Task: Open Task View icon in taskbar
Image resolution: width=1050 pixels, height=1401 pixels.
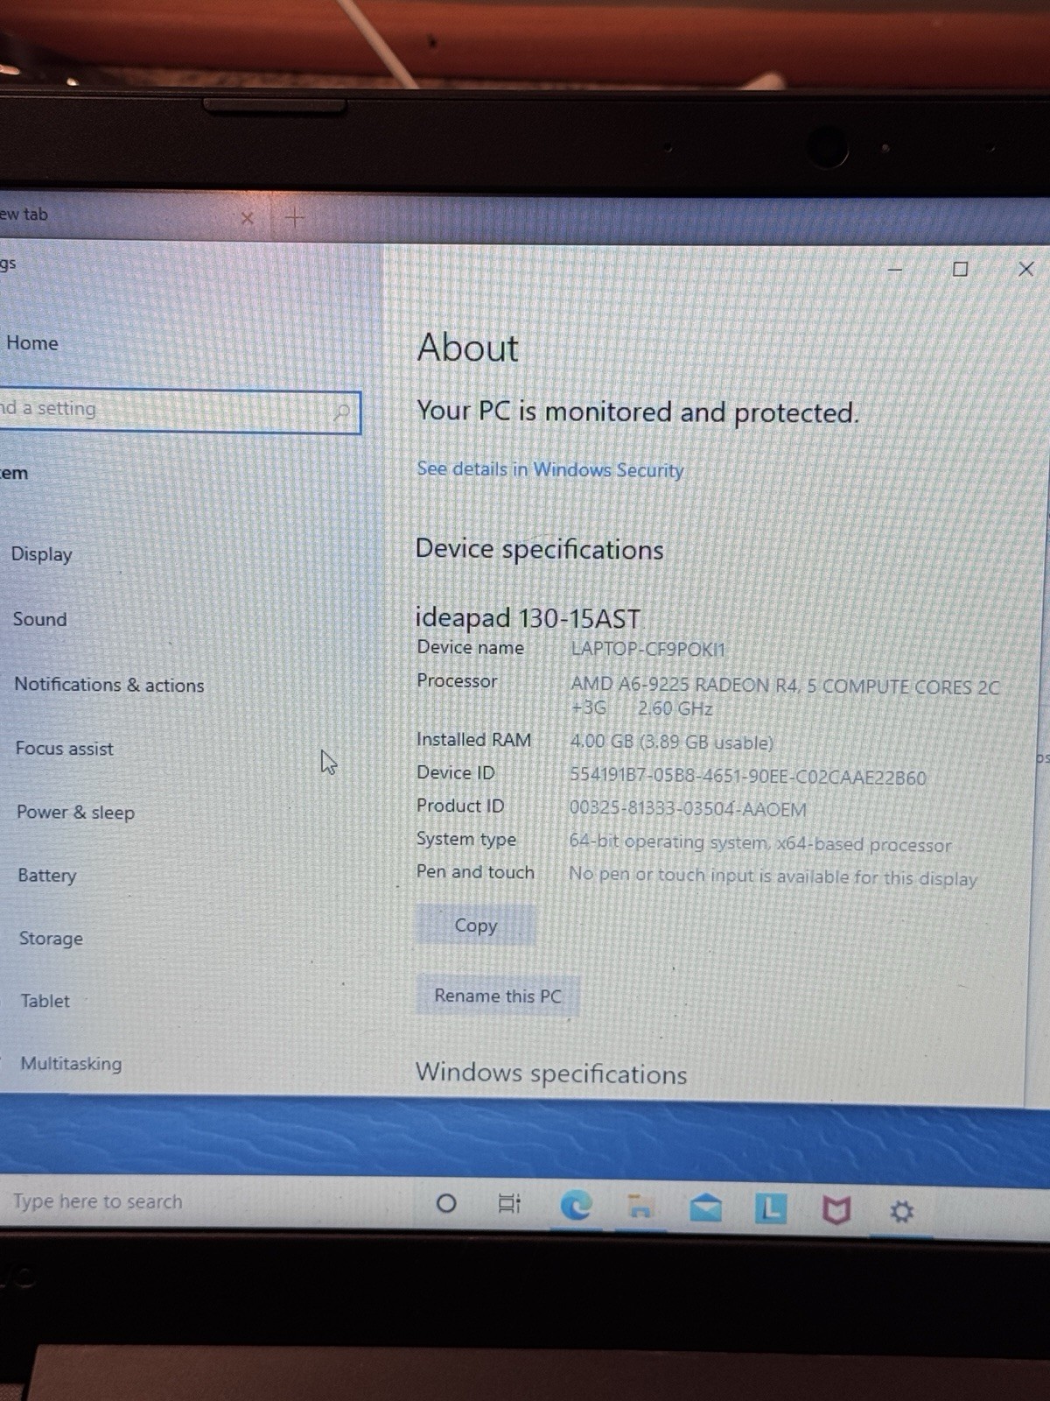Action: click(509, 1204)
